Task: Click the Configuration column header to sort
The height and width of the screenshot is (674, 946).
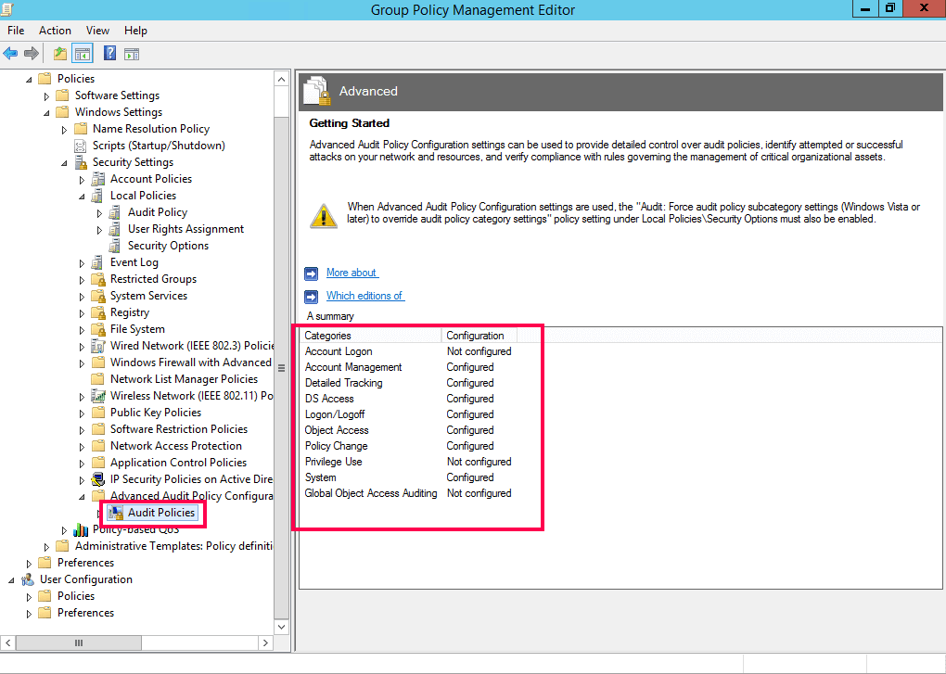Action: pyautogui.click(x=476, y=335)
